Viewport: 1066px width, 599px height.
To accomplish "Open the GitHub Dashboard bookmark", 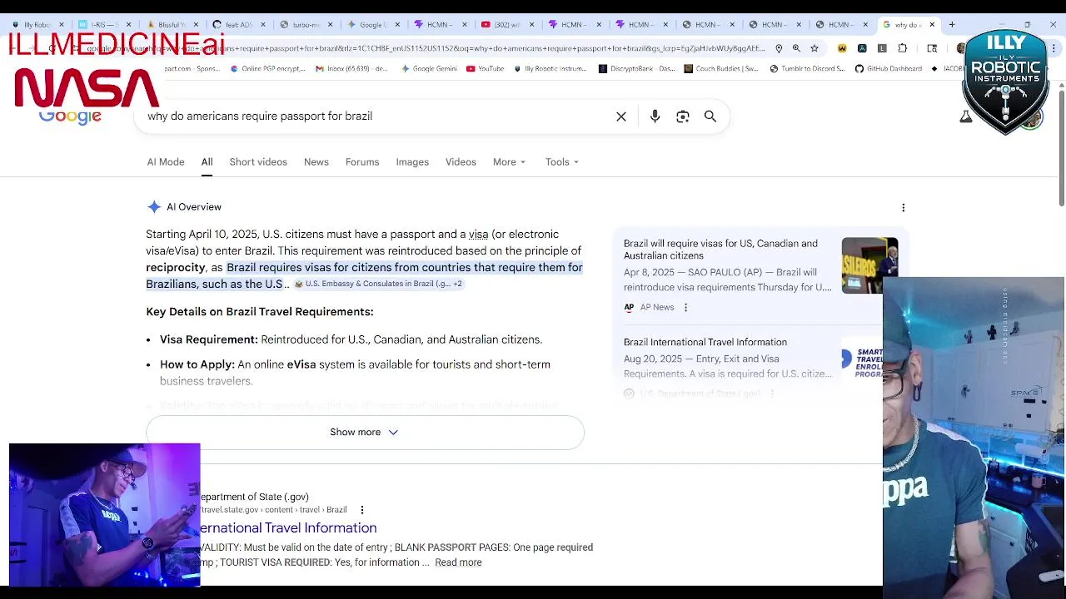I will pos(888,68).
